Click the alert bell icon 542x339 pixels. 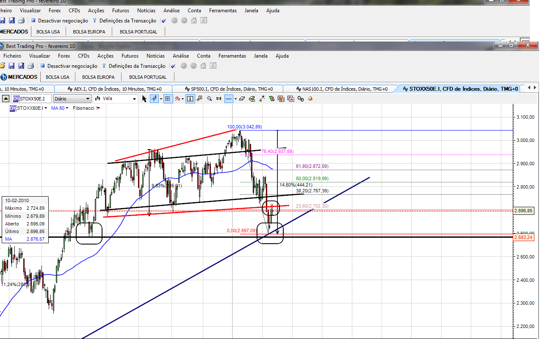pos(310,99)
